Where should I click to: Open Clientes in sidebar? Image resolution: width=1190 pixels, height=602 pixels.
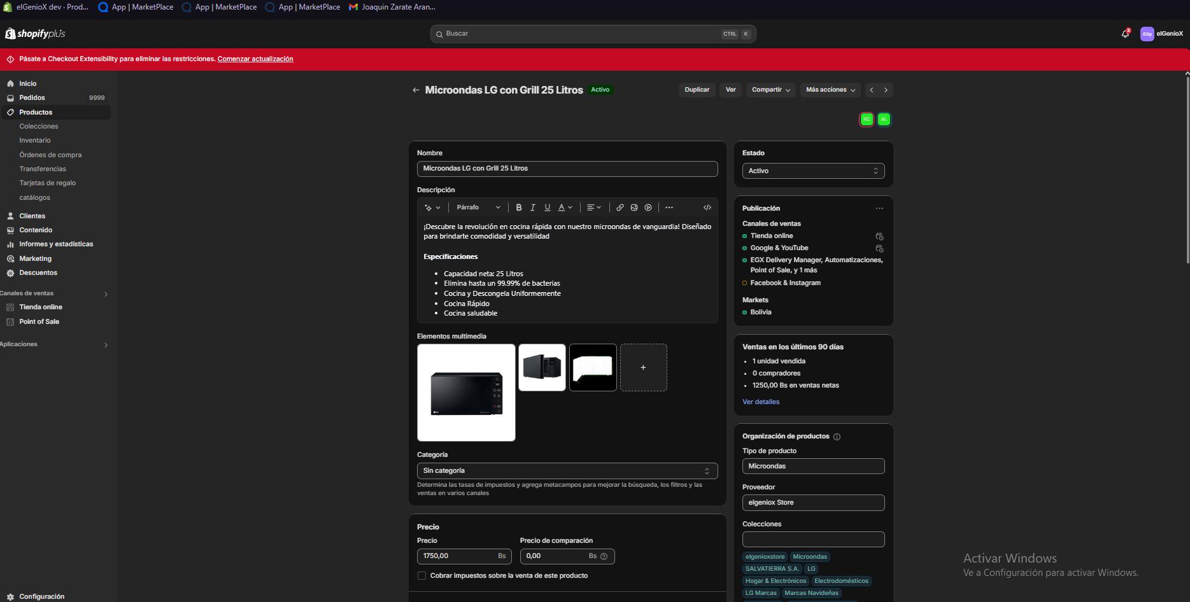click(32, 216)
